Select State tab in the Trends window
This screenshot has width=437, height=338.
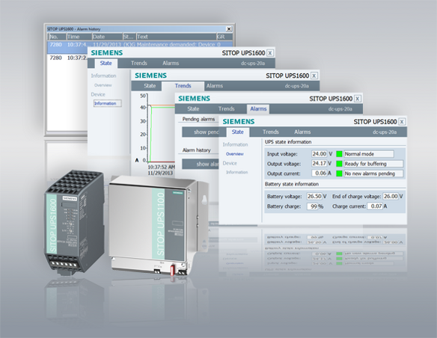tap(150, 86)
